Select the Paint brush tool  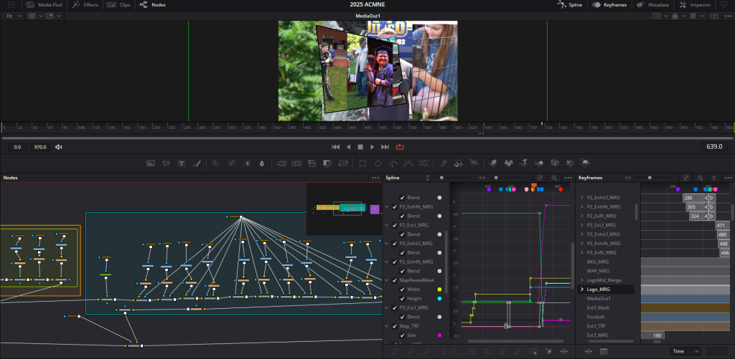(x=197, y=163)
